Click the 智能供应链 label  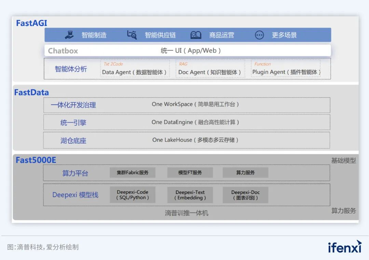tap(160, 35)
